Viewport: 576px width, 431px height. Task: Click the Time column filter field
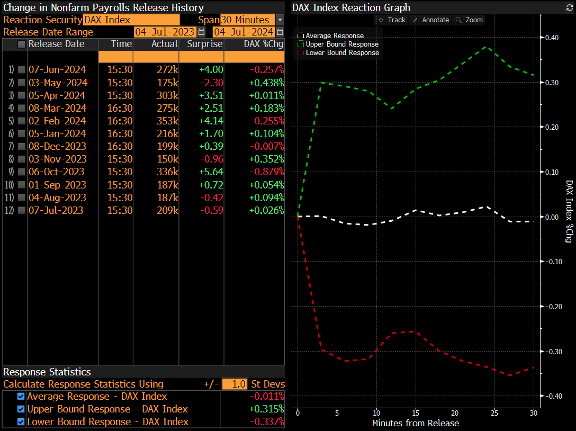pyautogui.click(x=116, y=57)
